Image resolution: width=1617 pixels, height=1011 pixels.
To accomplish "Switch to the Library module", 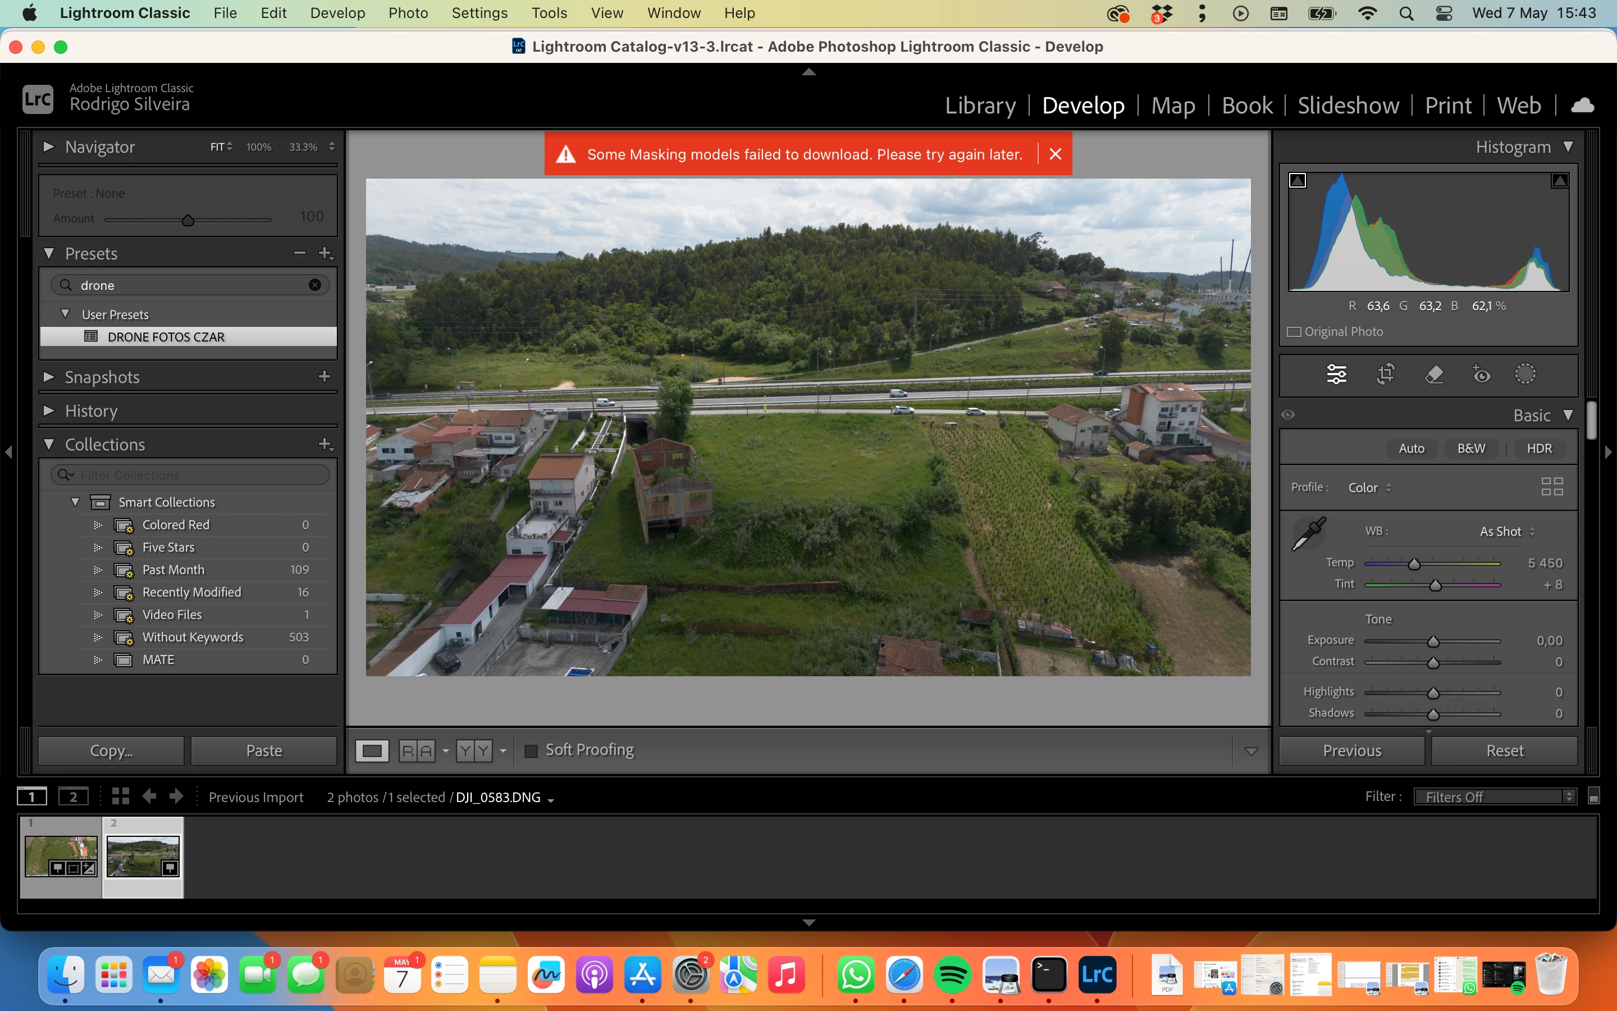I will click(x=980, y=106).
